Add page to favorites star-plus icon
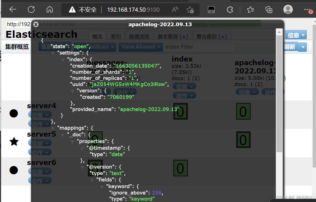316x202 pixels. [x=190, y=10]
